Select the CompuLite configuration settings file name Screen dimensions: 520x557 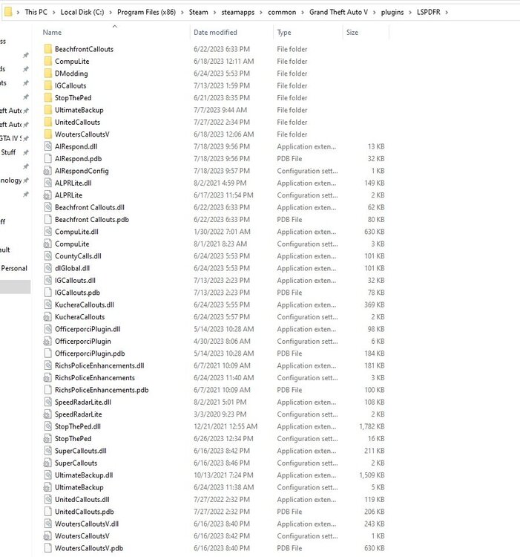coord(72,244)
